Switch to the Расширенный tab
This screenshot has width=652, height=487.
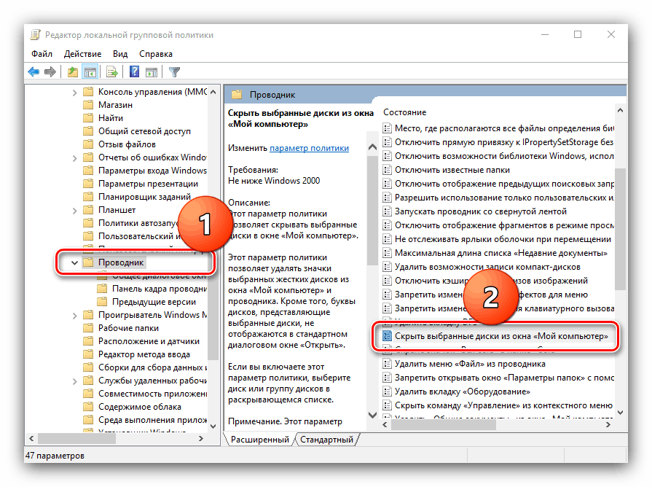click(260, 440)
